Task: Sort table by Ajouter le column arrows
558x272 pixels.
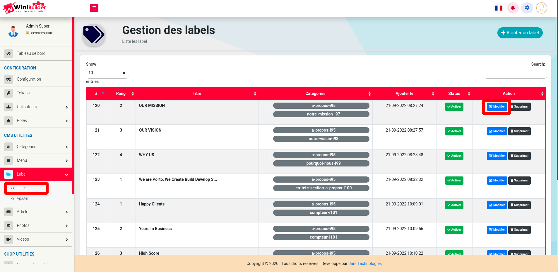Action: click(433, 94)
